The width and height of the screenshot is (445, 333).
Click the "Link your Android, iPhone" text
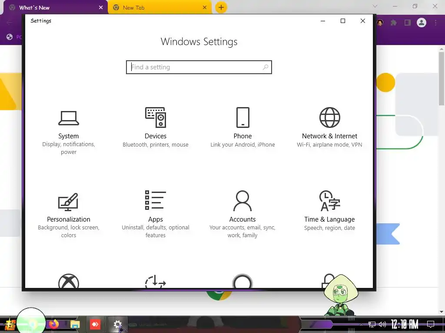click(242, 145)
